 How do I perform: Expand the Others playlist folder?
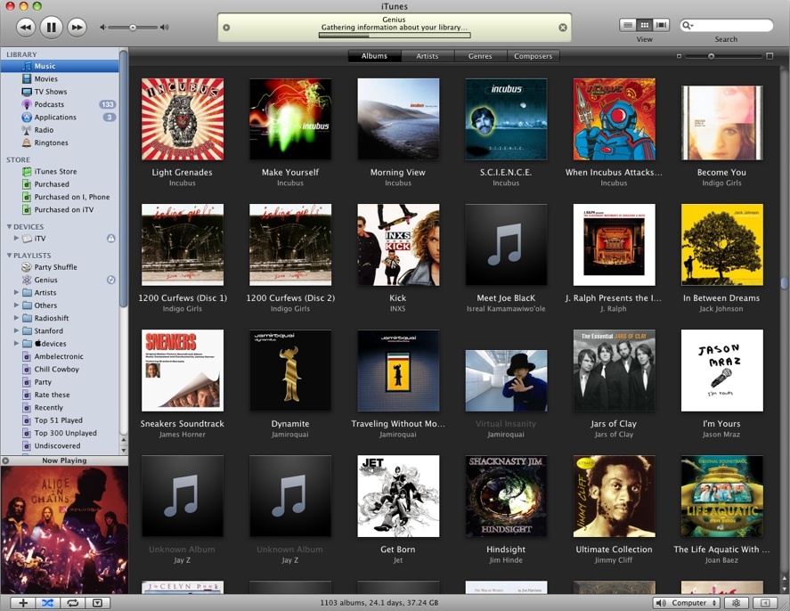click(16, 305)
